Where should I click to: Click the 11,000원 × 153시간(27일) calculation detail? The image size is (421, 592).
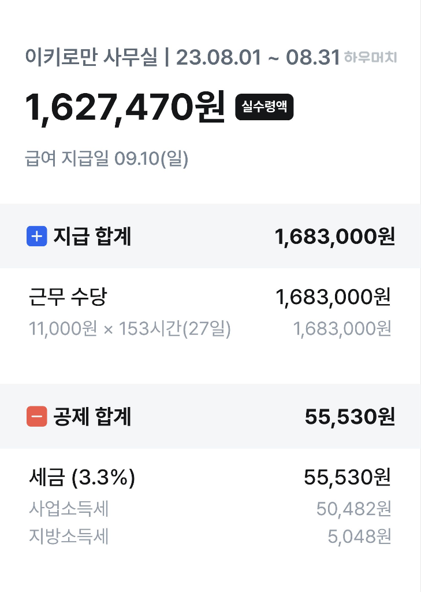pyautogui.click(x=130, y=329)
